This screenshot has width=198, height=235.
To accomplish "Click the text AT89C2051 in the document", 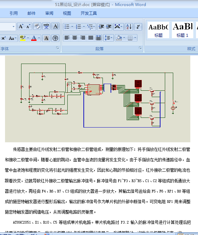I will tap(22, 222).
